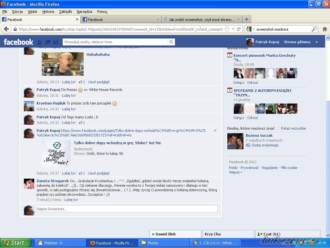Open Google search engine selector
The height and width of the screenshot is (248, 330).
click(x=251, y=29)
